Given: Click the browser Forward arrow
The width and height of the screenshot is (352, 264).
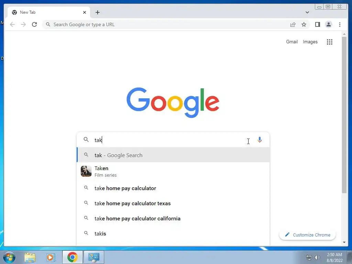Looking at the screenshot, I should tap(23, 24).
